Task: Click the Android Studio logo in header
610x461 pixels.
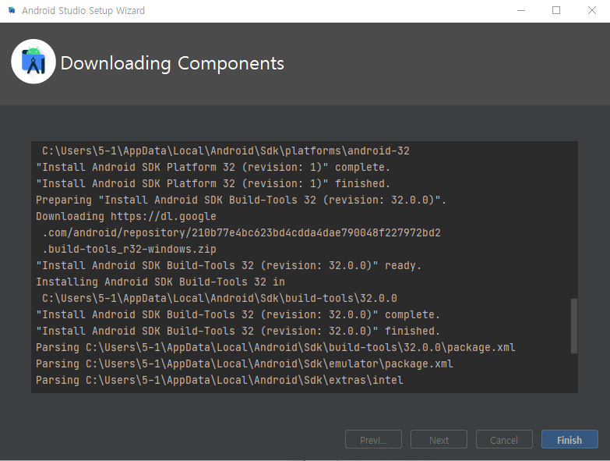Action: [x=33, y=62]
